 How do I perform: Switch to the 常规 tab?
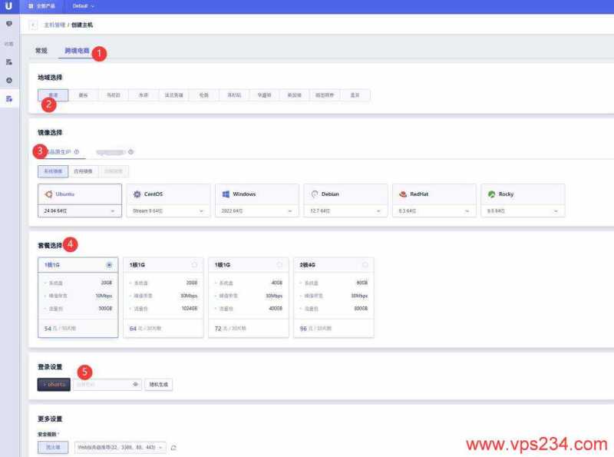click(x=41, y=51)
